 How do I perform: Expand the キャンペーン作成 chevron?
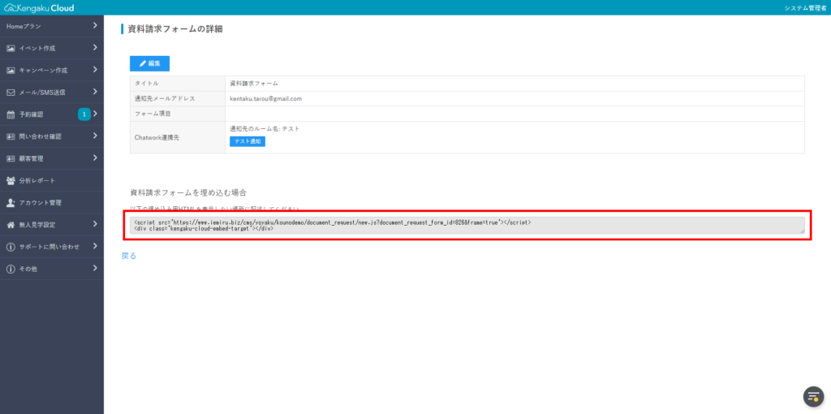tap(95, 70)
